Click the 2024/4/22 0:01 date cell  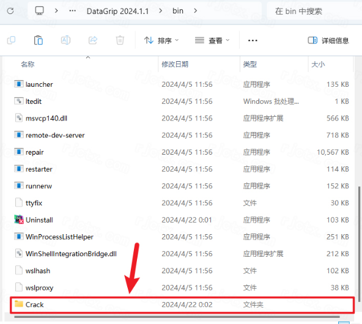tap(187, 220)
